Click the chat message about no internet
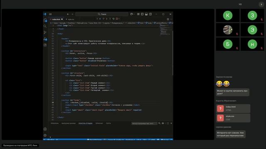The height and width of the screenshot is (149, 266). click(231, 134)
